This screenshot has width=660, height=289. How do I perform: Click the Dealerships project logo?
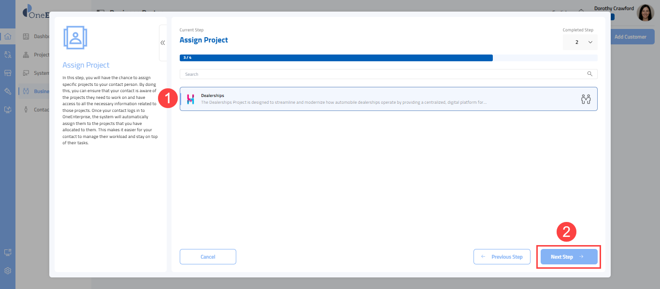(190, 99)
